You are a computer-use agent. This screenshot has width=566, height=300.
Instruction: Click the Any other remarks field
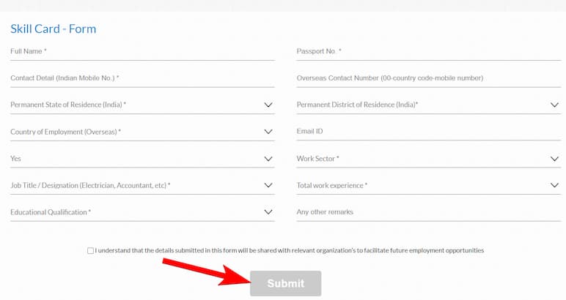coord(429,212)
